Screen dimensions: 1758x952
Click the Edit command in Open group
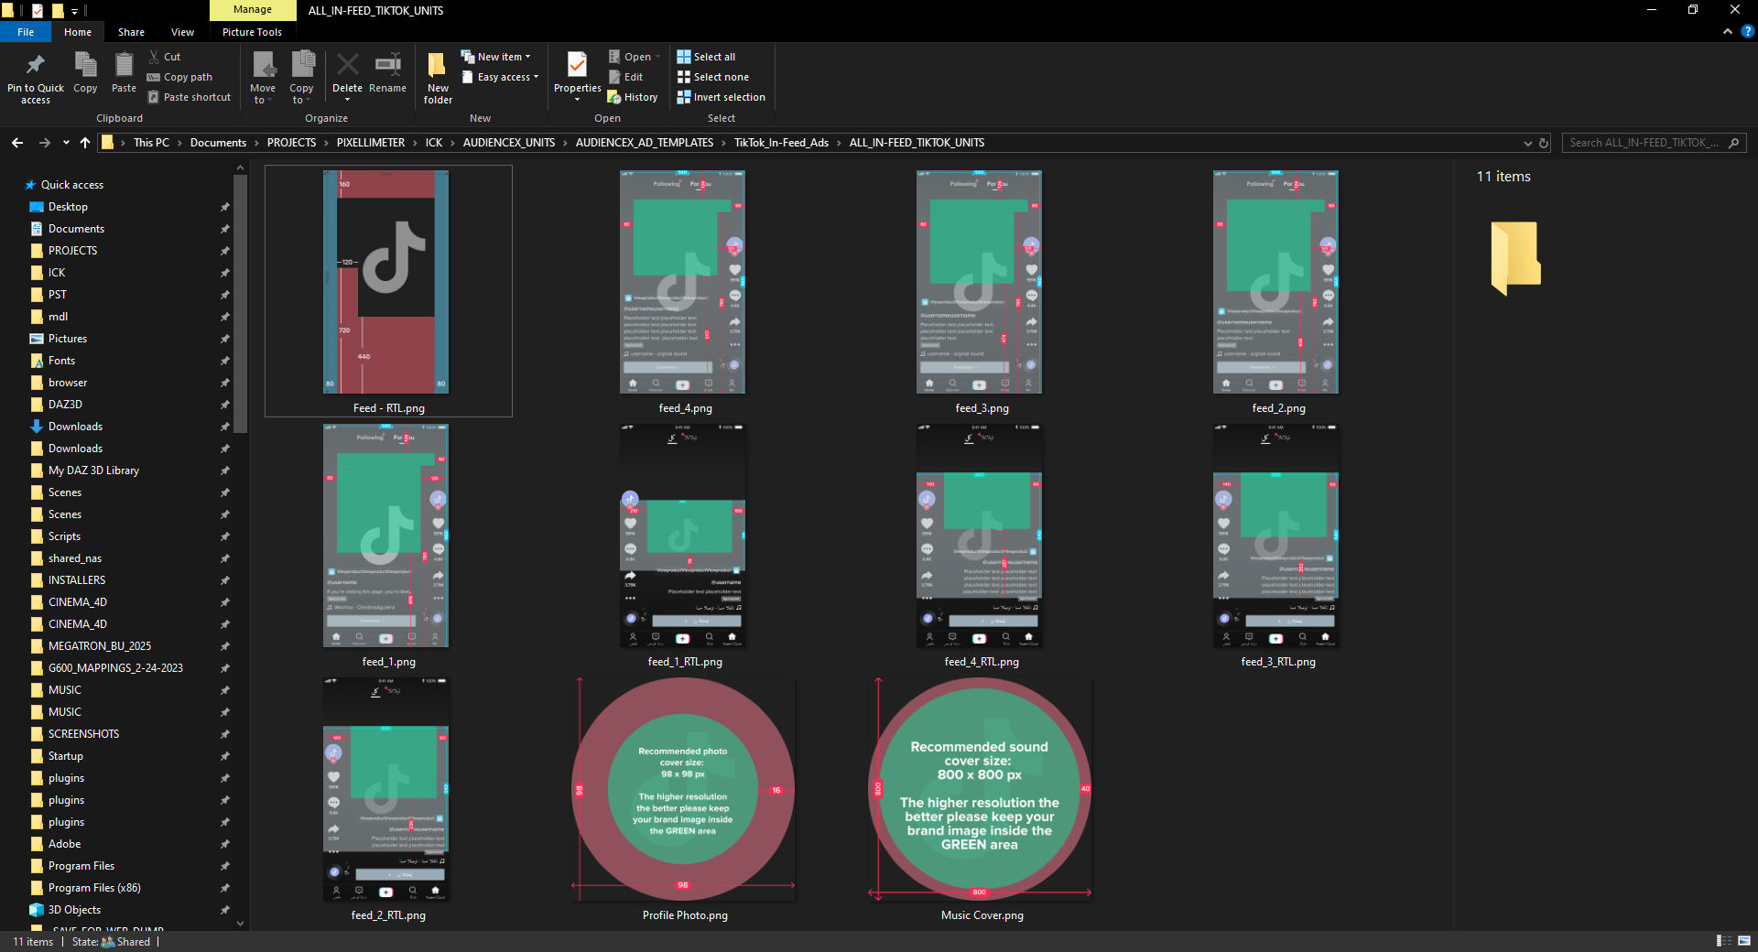pos(626,77)
